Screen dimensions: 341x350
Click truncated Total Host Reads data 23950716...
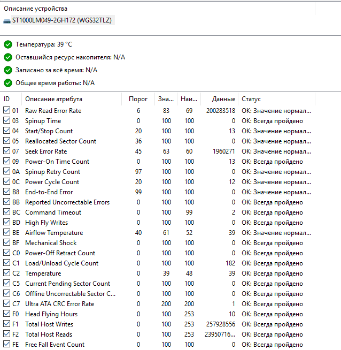pos(220,334)
